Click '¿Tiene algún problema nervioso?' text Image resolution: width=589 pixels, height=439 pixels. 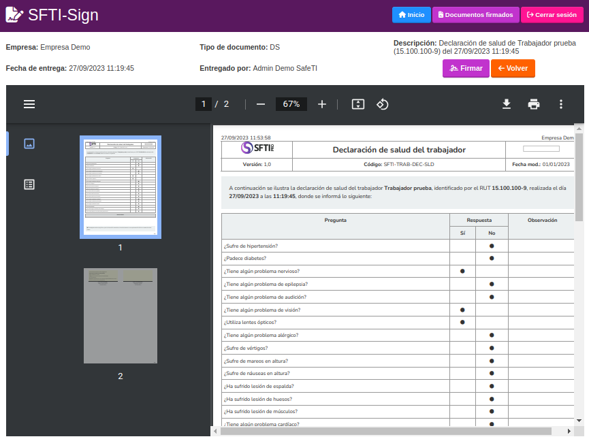[261, 271]
